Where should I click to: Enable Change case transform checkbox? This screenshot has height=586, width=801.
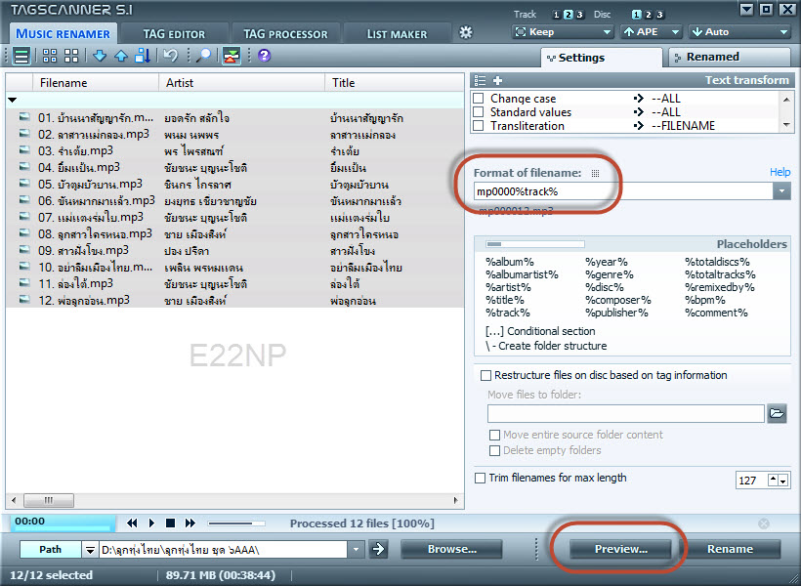click(x=479, y=98)
